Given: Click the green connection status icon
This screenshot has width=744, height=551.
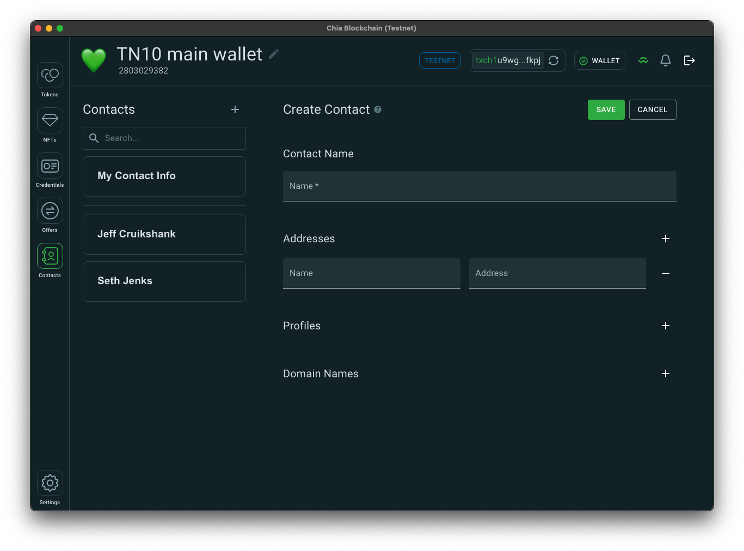Looking at the screenshot, I should pos(643,60).
